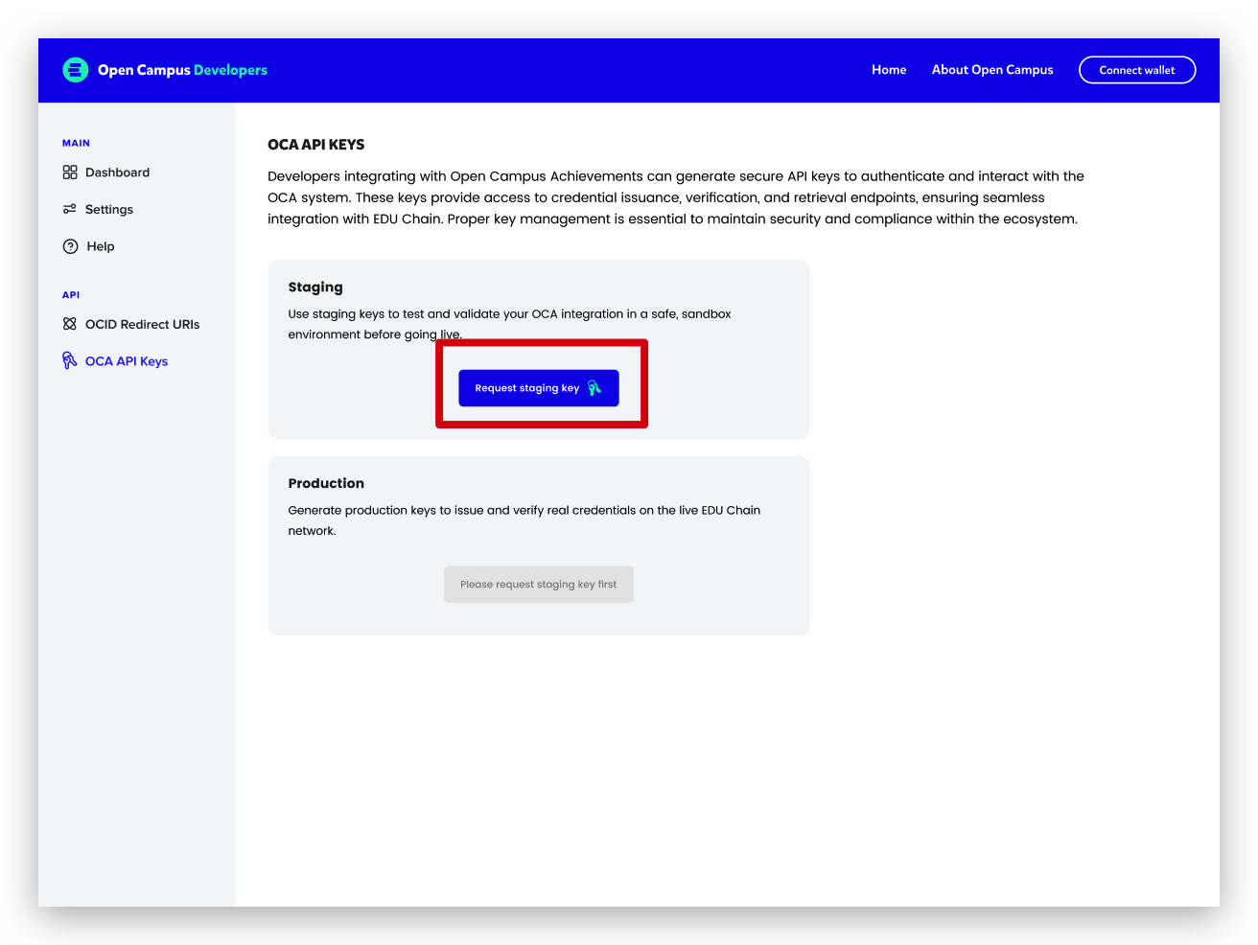Select OCID Redirect URIs menu item

[x=142, y=324]
